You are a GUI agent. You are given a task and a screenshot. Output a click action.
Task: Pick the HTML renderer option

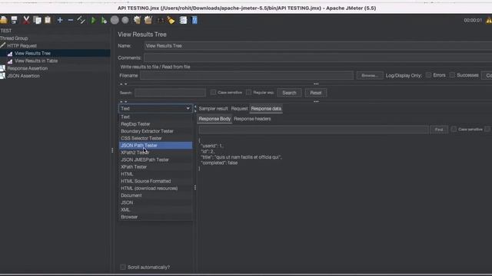(x=155, y=174)
